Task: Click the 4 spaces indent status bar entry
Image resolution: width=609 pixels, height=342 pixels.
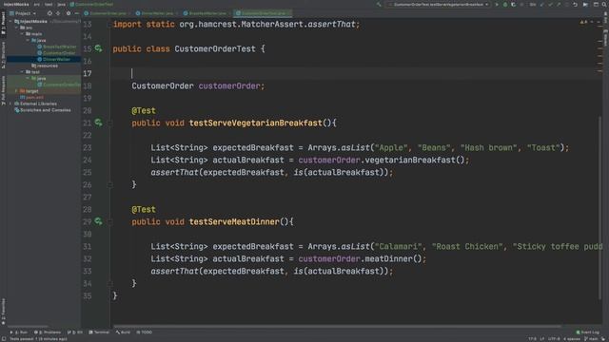Action: pyautogui.click(x=571, y=339)
